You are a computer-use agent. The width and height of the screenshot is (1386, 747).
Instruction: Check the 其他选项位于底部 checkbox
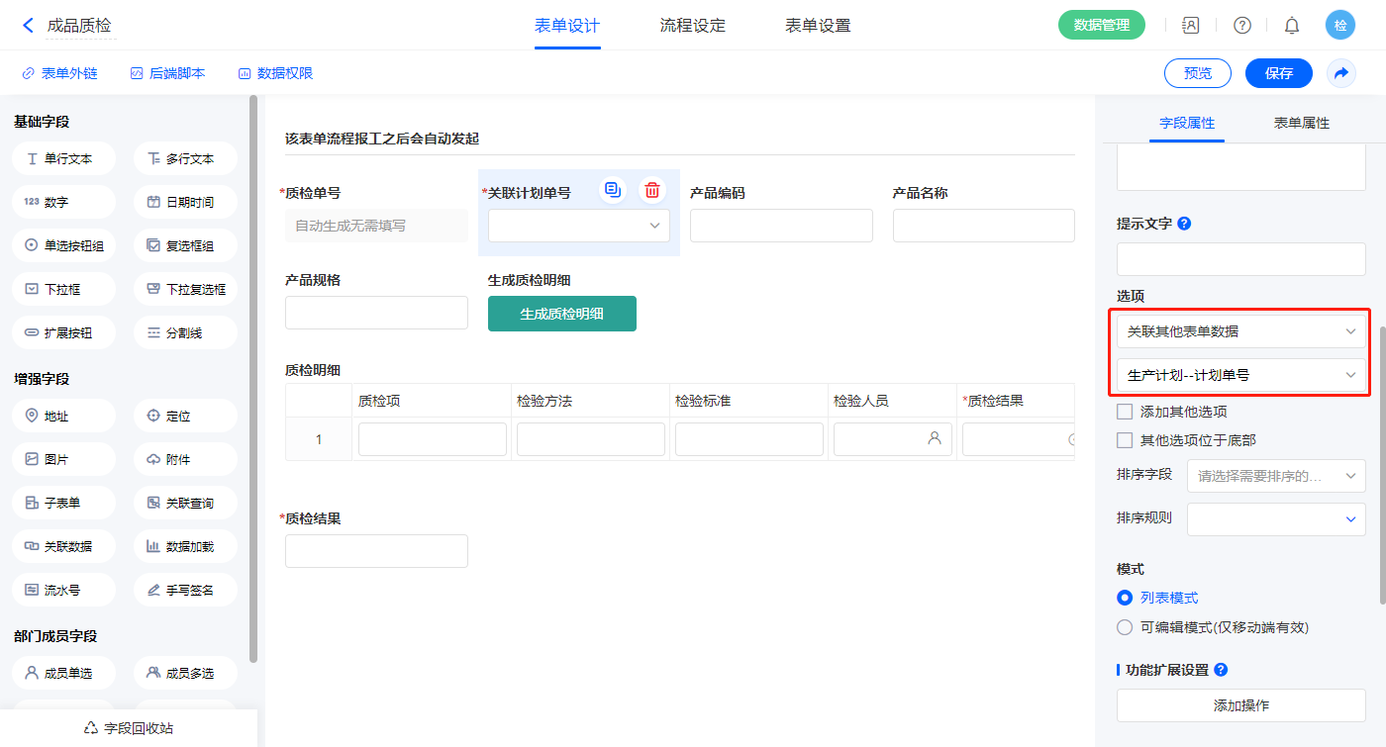point(1125,440)
